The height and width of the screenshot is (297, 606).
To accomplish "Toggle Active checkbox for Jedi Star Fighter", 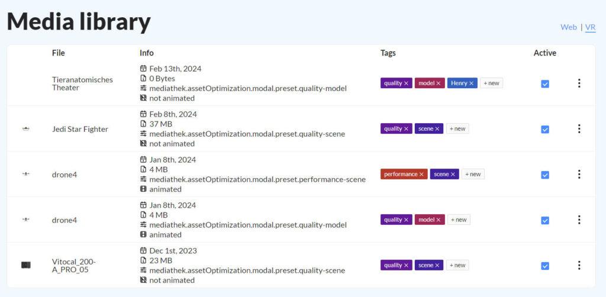I will tap(545, 130).
